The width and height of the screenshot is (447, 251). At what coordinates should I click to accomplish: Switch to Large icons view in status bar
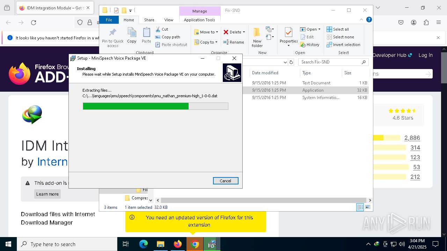(368, 207)
